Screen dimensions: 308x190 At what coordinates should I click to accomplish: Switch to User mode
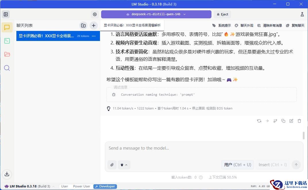65,186
